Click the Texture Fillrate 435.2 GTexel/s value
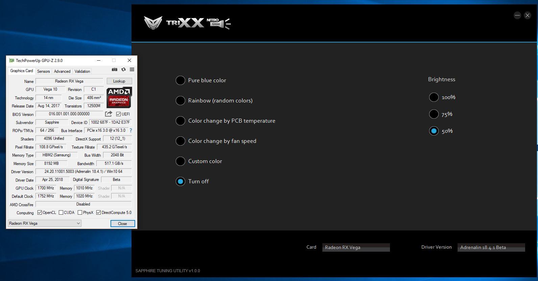538x281 pixels. (115, 147)
